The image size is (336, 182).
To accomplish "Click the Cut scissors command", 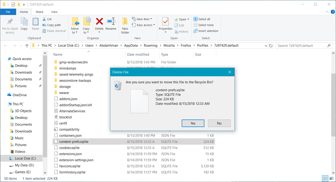I will pos(47,19).
